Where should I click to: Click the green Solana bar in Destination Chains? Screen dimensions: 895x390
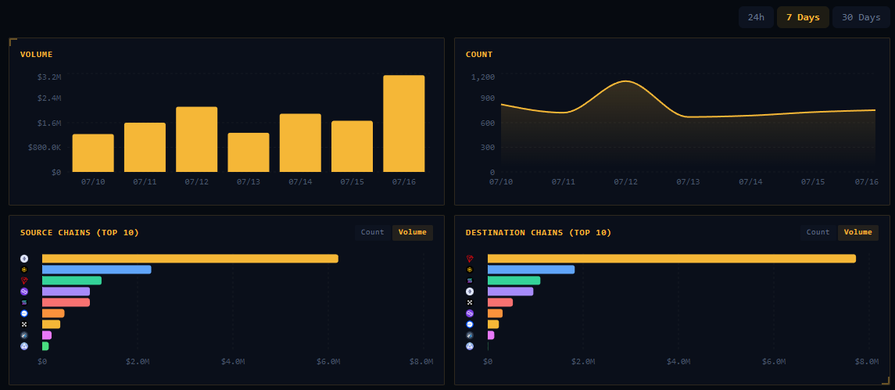point(514,281)
